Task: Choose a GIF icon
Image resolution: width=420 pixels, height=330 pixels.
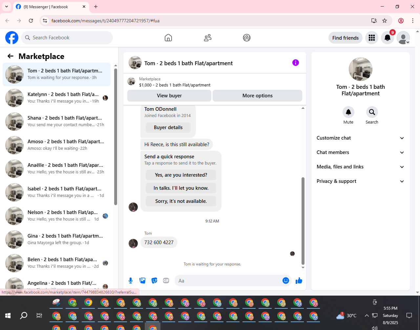Action: tap(166, 281)
